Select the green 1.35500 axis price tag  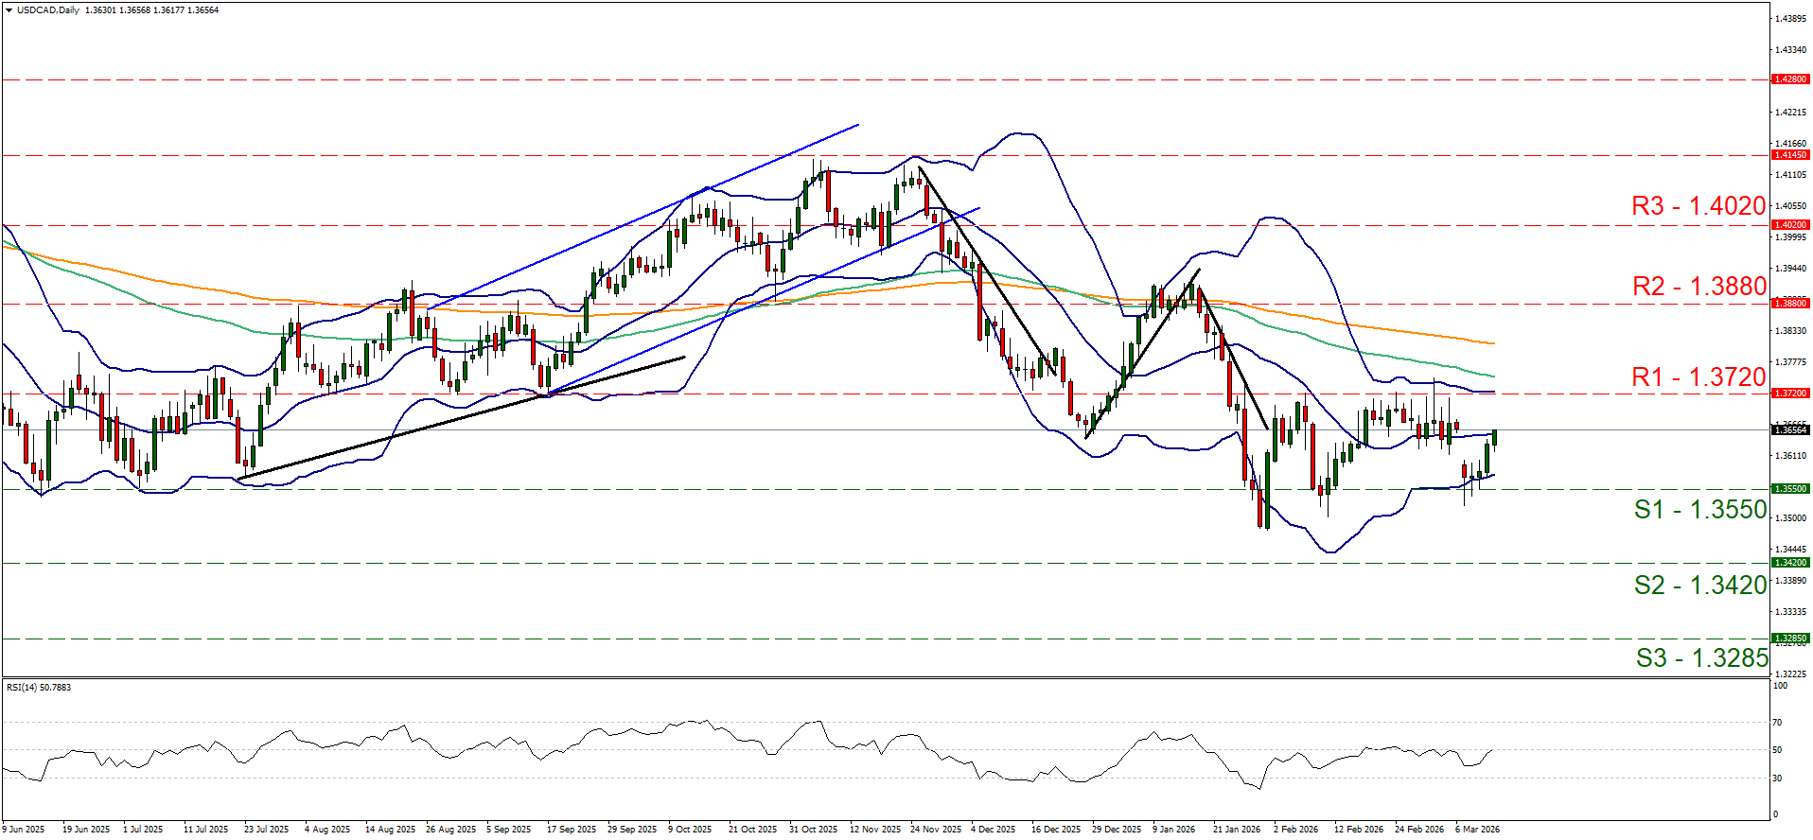[1789, 489]
